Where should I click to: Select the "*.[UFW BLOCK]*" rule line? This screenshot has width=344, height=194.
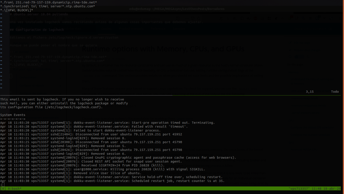tap(17, 10)
